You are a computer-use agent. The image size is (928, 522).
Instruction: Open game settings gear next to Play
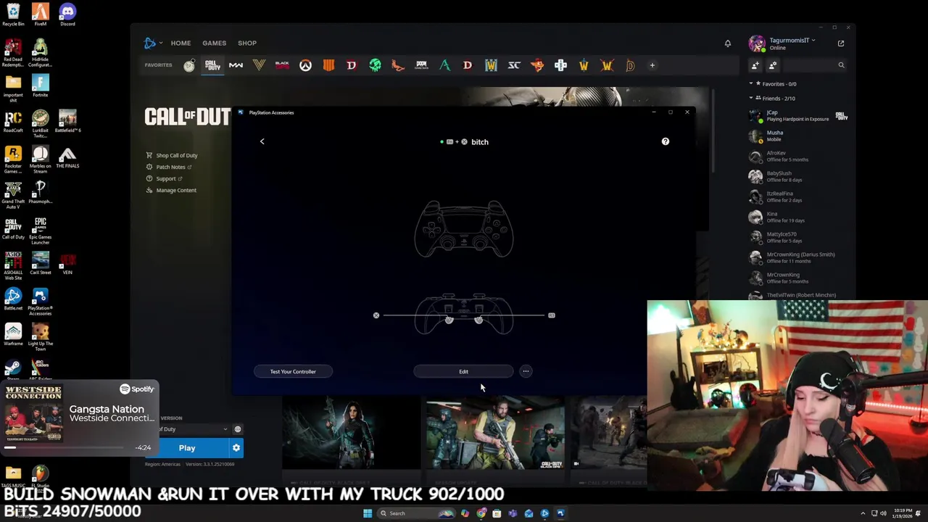(x=236, y=448)
